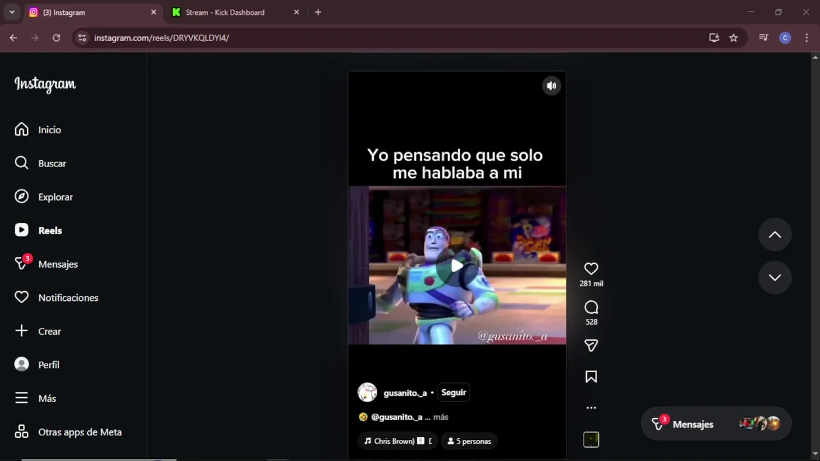Click the magnifier Buscar icon
Screen dimensions: 820x461
(22, 163)
